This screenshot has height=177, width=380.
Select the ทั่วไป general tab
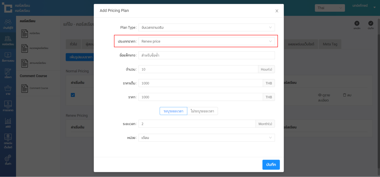[x=73, y=44]
